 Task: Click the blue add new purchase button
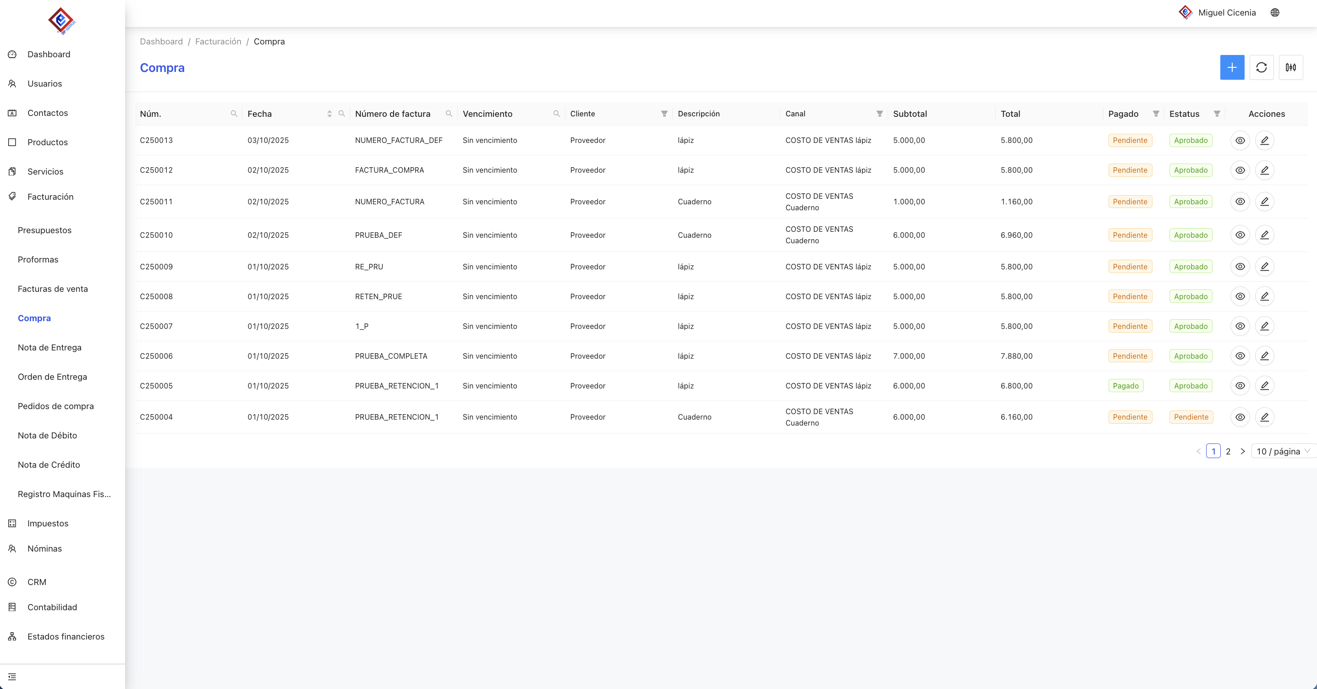(x=1232, y=67)
